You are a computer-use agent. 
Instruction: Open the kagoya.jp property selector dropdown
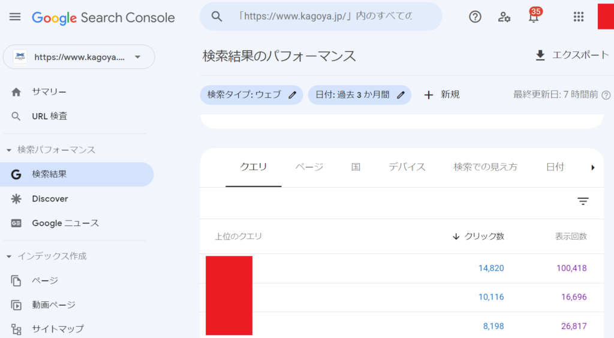click(79, 57)
